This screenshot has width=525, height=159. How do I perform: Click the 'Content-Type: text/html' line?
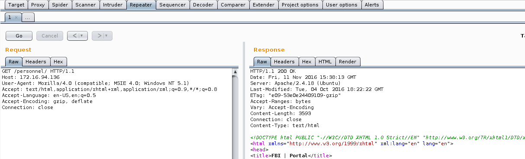coord(285,125)
